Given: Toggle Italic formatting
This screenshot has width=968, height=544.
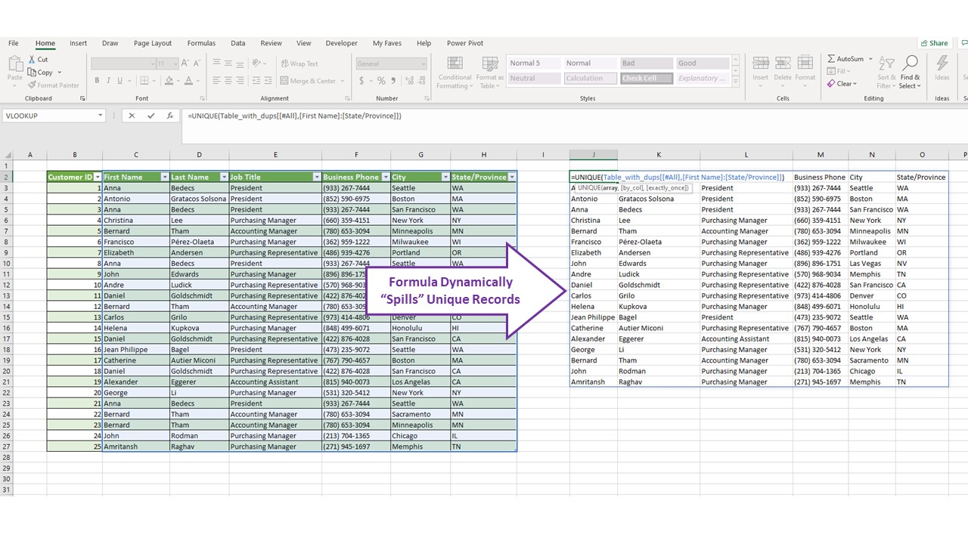Looking at the screenshot, I should pos(109,81).
